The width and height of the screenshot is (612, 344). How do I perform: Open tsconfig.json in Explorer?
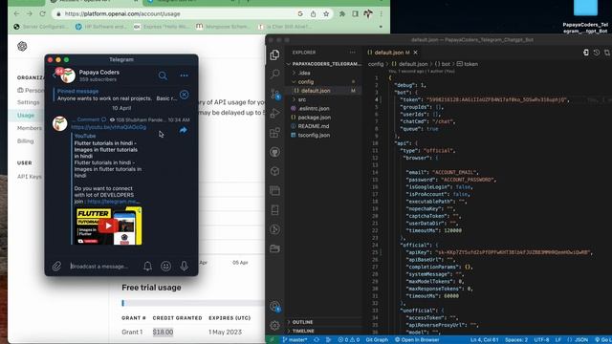pyautogui.click(x=314, y=135)
